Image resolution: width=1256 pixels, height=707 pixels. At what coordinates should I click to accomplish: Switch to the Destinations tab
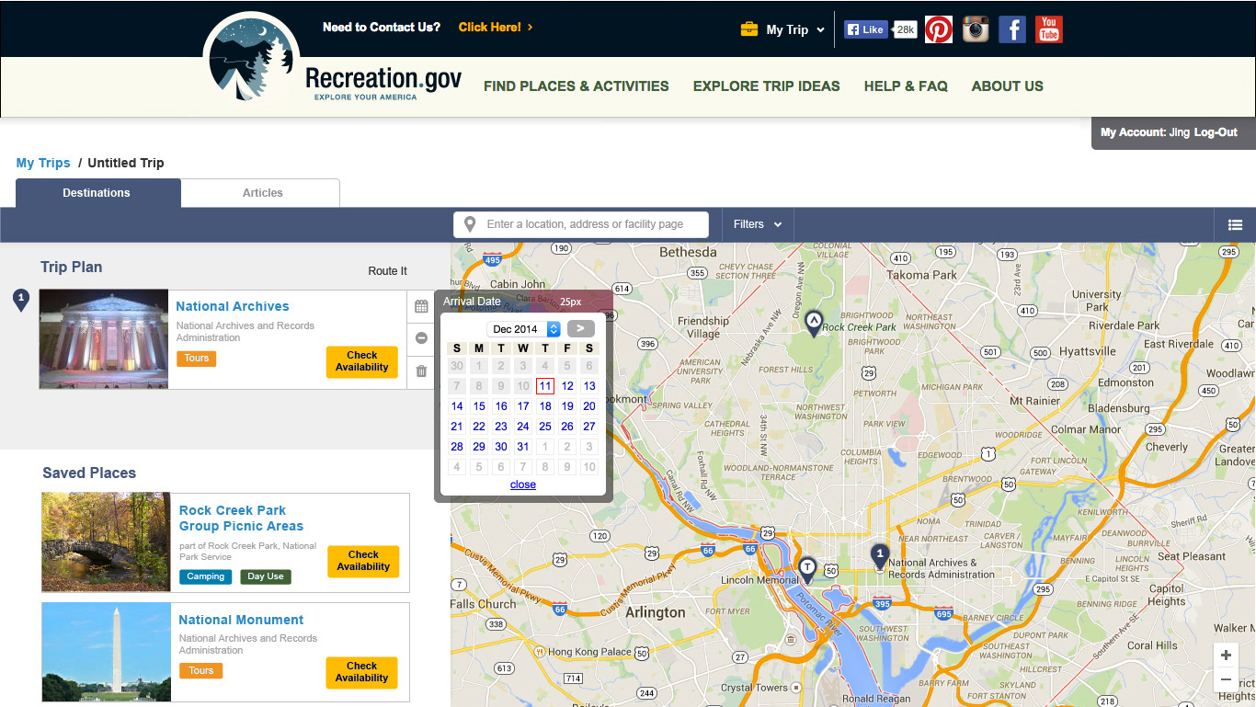pyautogui.click(x=97, y=193)
